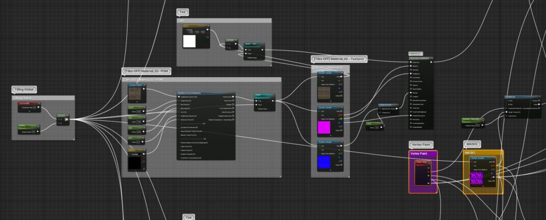Click the Tint comment bubble above Tint group
This screenshot has width=546, height=220.
(x=183, y=12)
